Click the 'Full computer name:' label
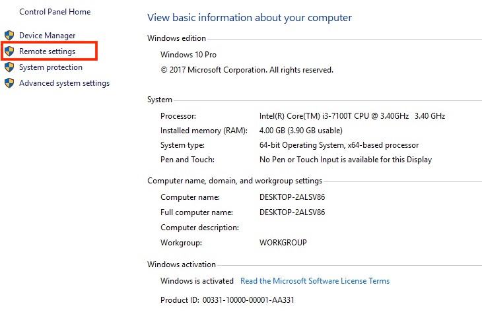 pos(196,212)
